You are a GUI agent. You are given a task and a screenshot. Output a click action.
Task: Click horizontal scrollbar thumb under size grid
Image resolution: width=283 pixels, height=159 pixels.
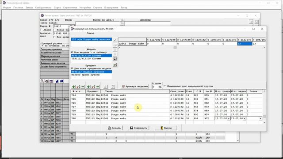point(175,47)
